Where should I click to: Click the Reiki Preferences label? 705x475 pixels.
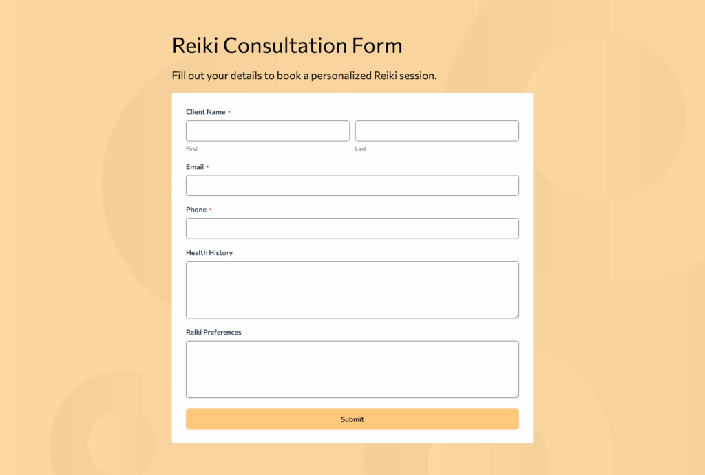coord(213,332)
